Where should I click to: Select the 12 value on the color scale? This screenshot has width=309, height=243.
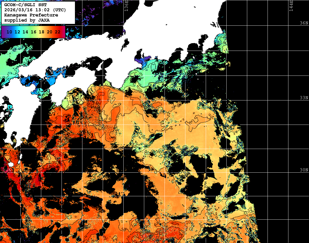coord(17,32)
